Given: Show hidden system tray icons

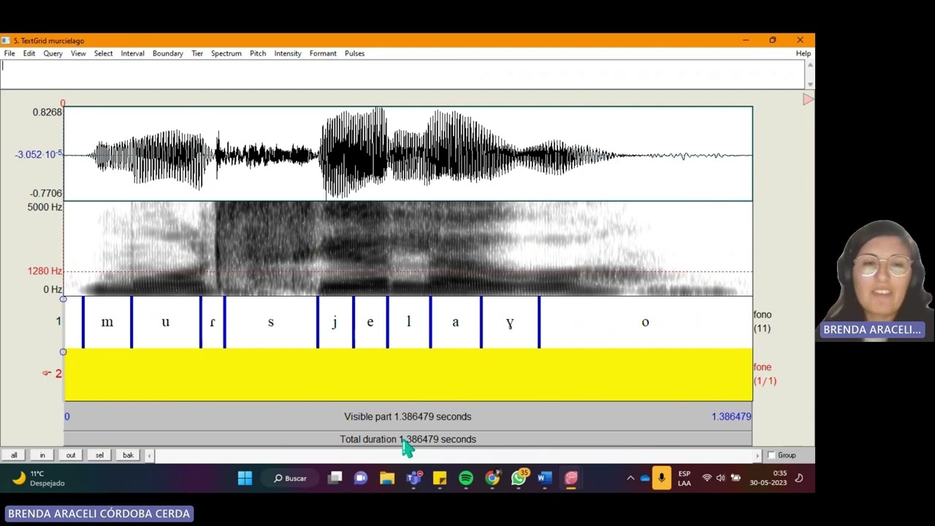Looking at the screenshot, I should tap(630, 479).
